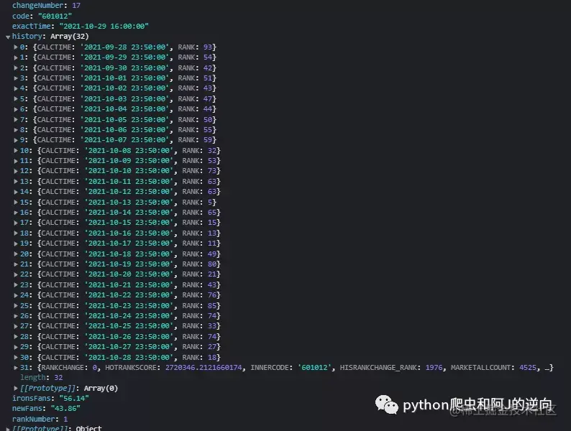Expand history entry 4 dated 2021-10-02
The height and width of the screenshot is (431, 571).
[16, 88]
